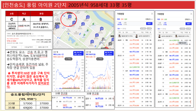Click the 거래 히스토리 tooltip in the right panel
Screen dimensions: 196x111
coord(182,43)
